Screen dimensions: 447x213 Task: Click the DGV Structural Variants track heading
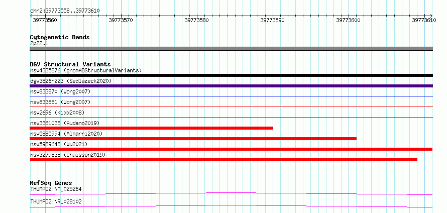click(x=70, y=64)
